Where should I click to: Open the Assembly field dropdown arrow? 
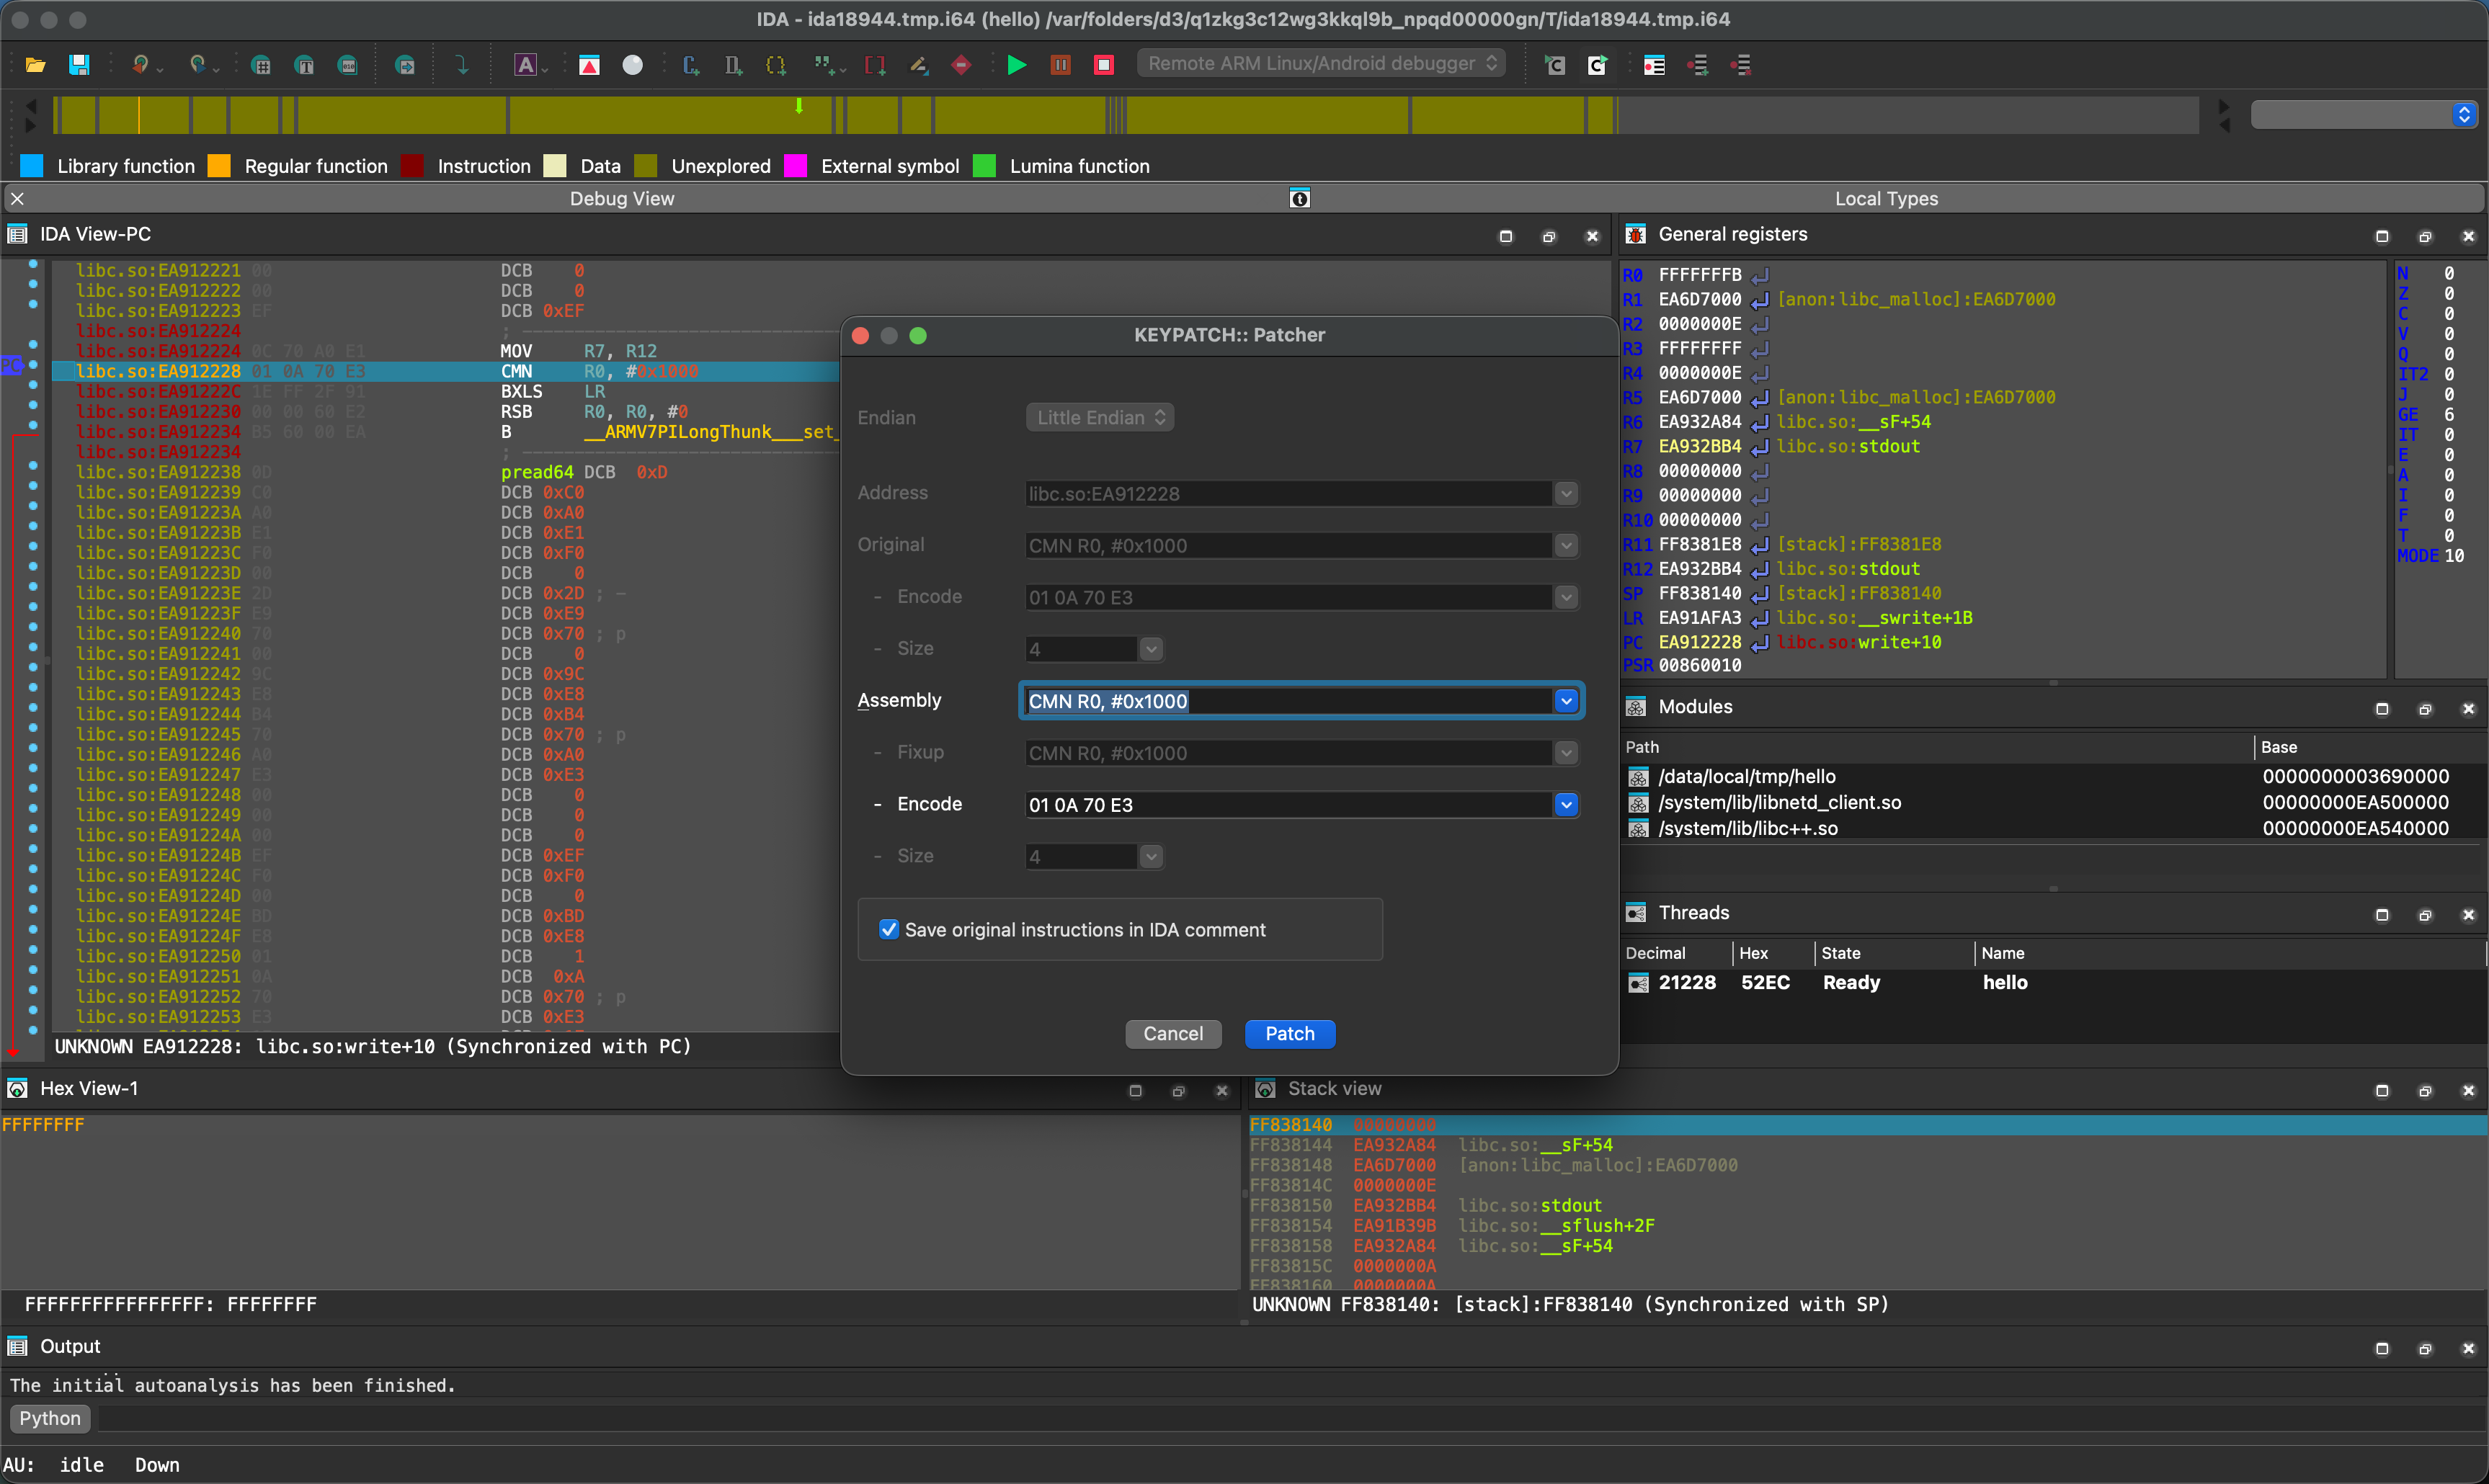[1566, 701]
